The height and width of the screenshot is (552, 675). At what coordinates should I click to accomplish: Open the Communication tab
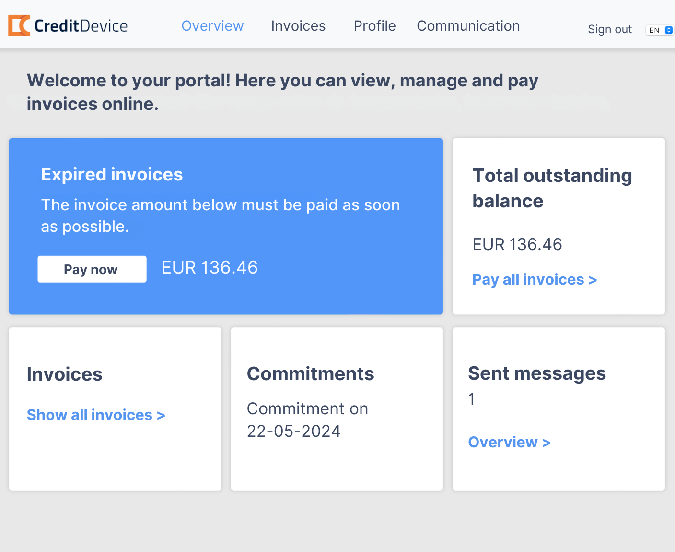point(468,26)
